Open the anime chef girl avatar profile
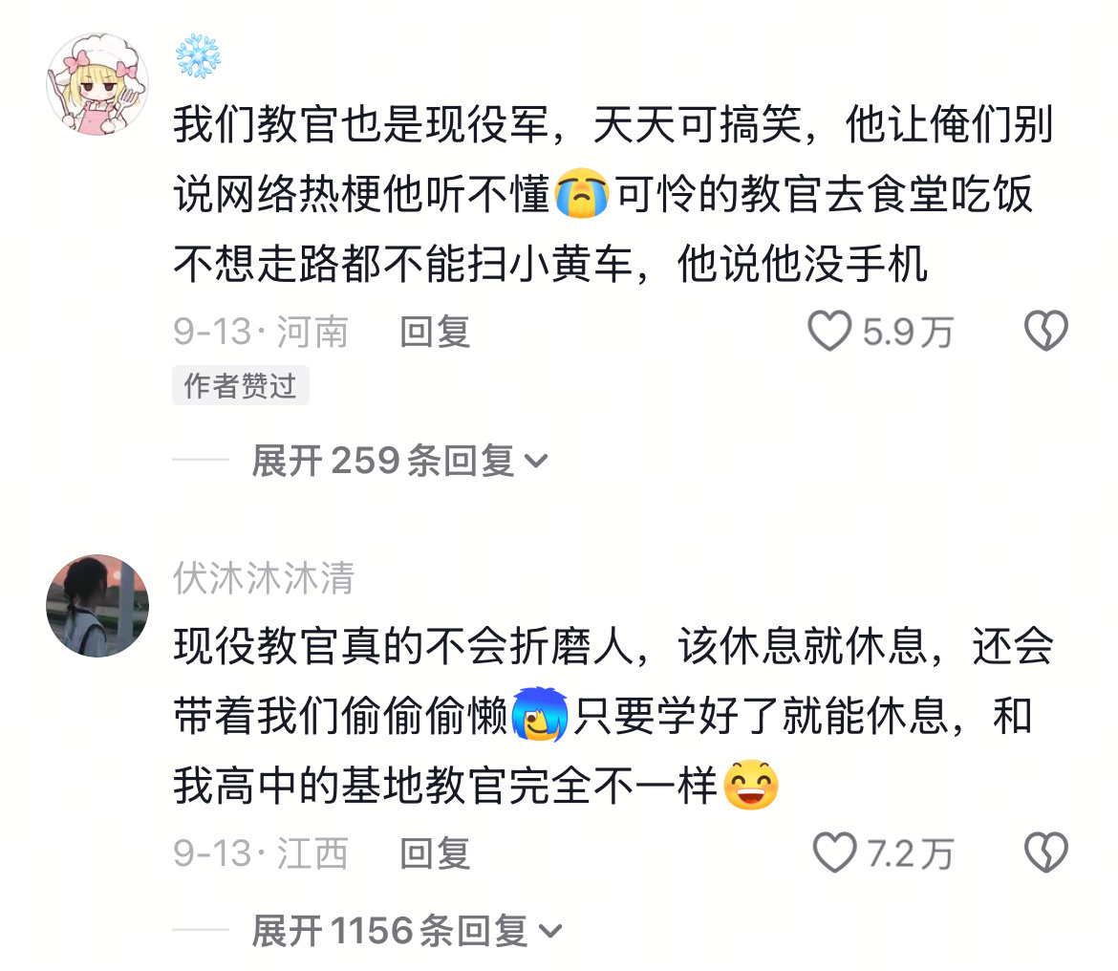 click(x=97, y=84)
